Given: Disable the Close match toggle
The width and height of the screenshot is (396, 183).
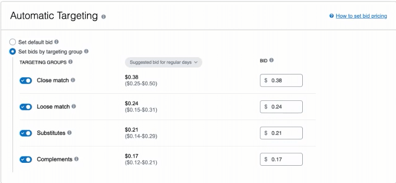Looking at the screenshot, I should tap(26, 81).
